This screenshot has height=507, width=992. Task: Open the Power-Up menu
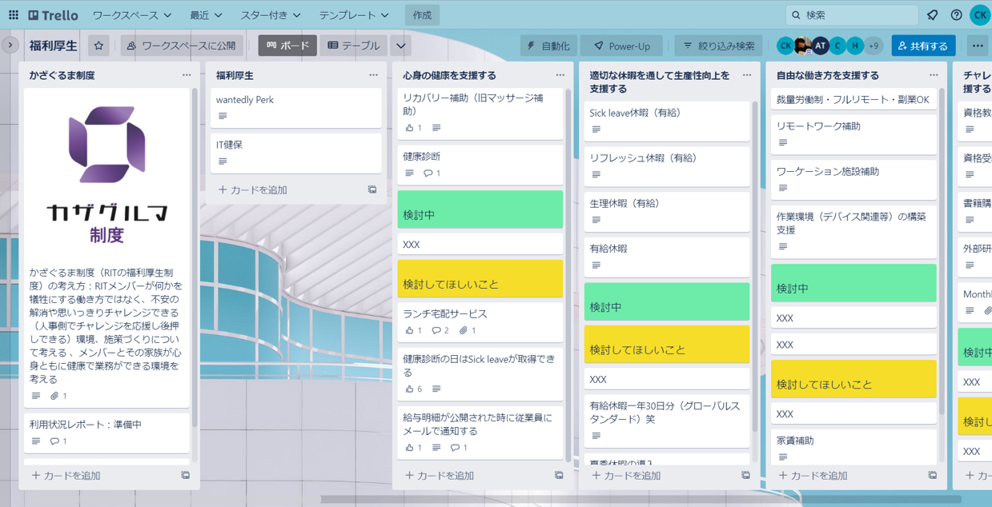click(622, 46)
